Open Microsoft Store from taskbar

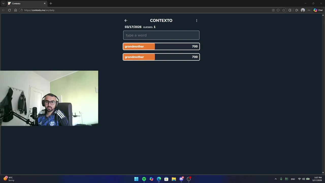click(x=166, y=179)
